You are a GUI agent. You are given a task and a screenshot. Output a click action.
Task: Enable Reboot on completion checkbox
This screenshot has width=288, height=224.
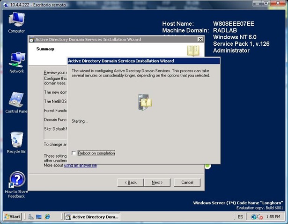coord(74,153)
